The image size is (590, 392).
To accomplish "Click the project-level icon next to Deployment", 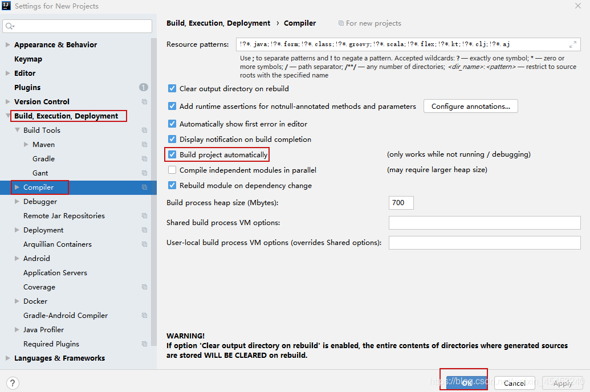I will (x=144, y=230).
